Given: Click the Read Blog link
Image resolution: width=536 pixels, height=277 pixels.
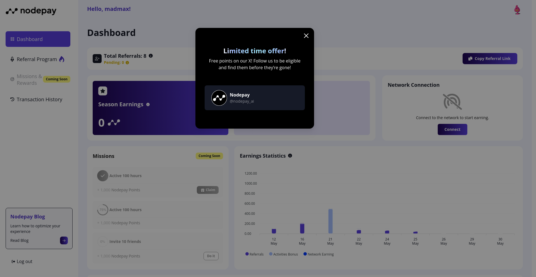Looking at the screenshot, I should coord(20,240).
